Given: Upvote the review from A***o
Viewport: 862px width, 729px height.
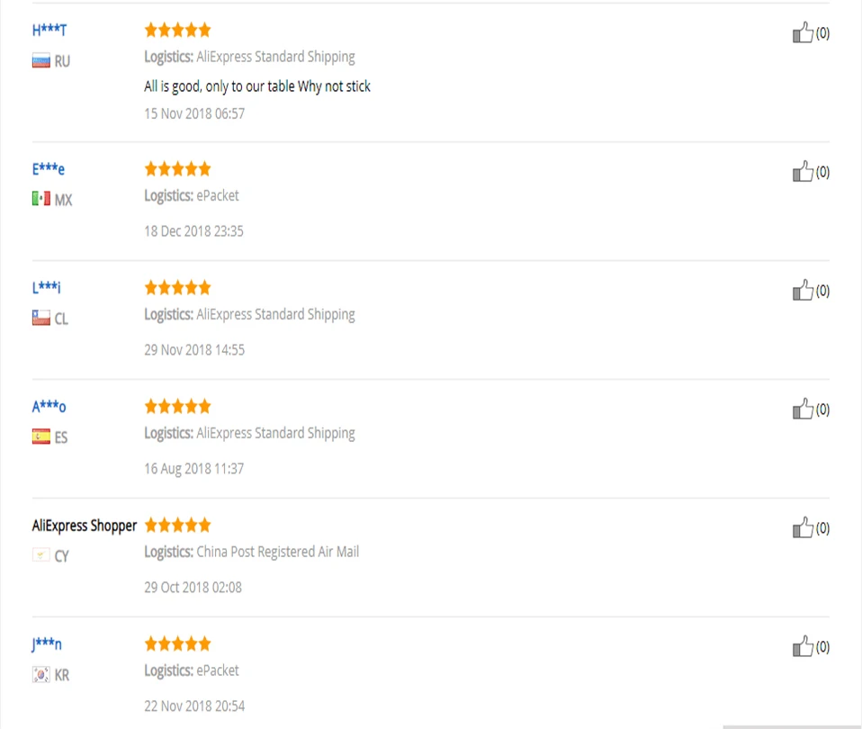Looking at the screenshot, I should 803,409.
